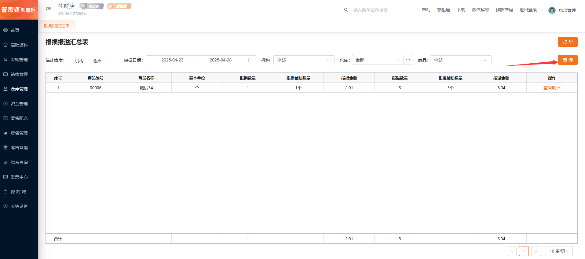Image resolution: width=585 pixels, height=259 pixels.
Task: Click the 合计 row label
Action: 58,239
